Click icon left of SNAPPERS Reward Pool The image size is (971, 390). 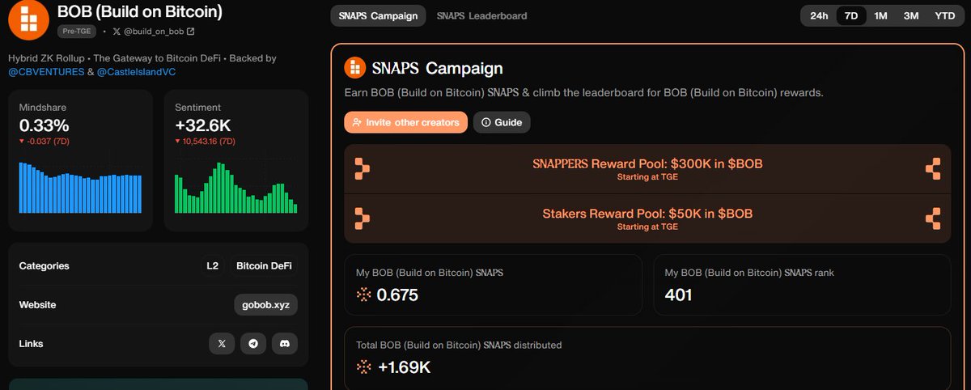(x=362, y=168)
